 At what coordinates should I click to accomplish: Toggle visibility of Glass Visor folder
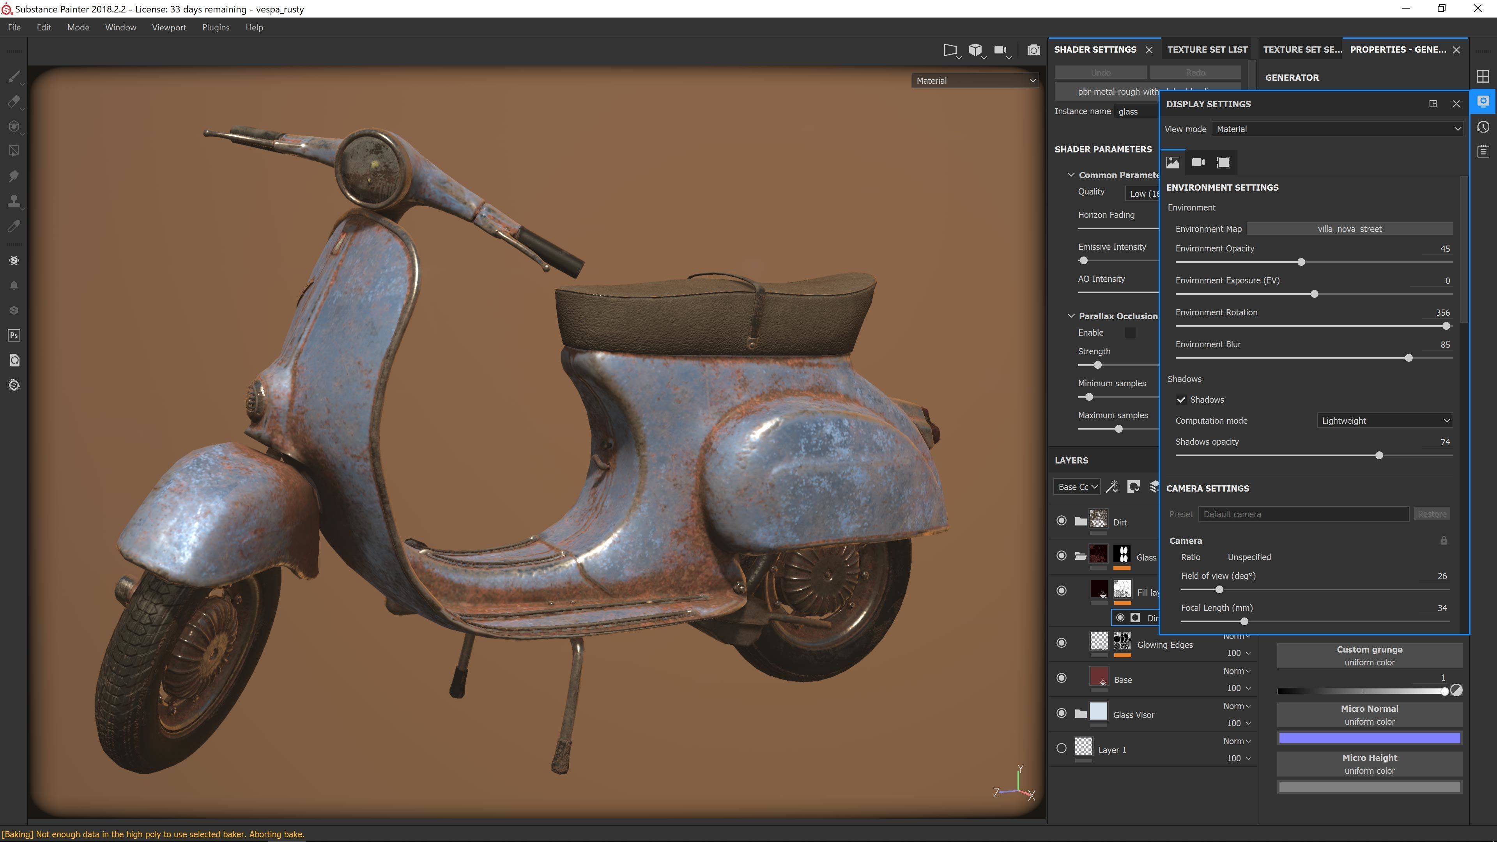pyautogui.click(x=1062, y=713)
